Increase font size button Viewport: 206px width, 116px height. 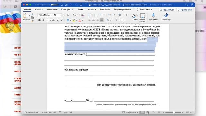click(64, 15)
